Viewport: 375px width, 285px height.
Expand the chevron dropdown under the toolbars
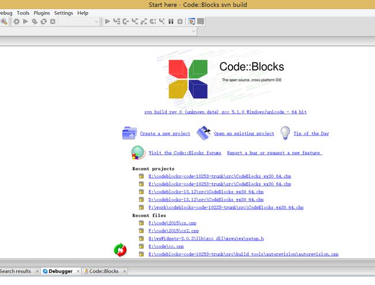[x=193, y=31]
